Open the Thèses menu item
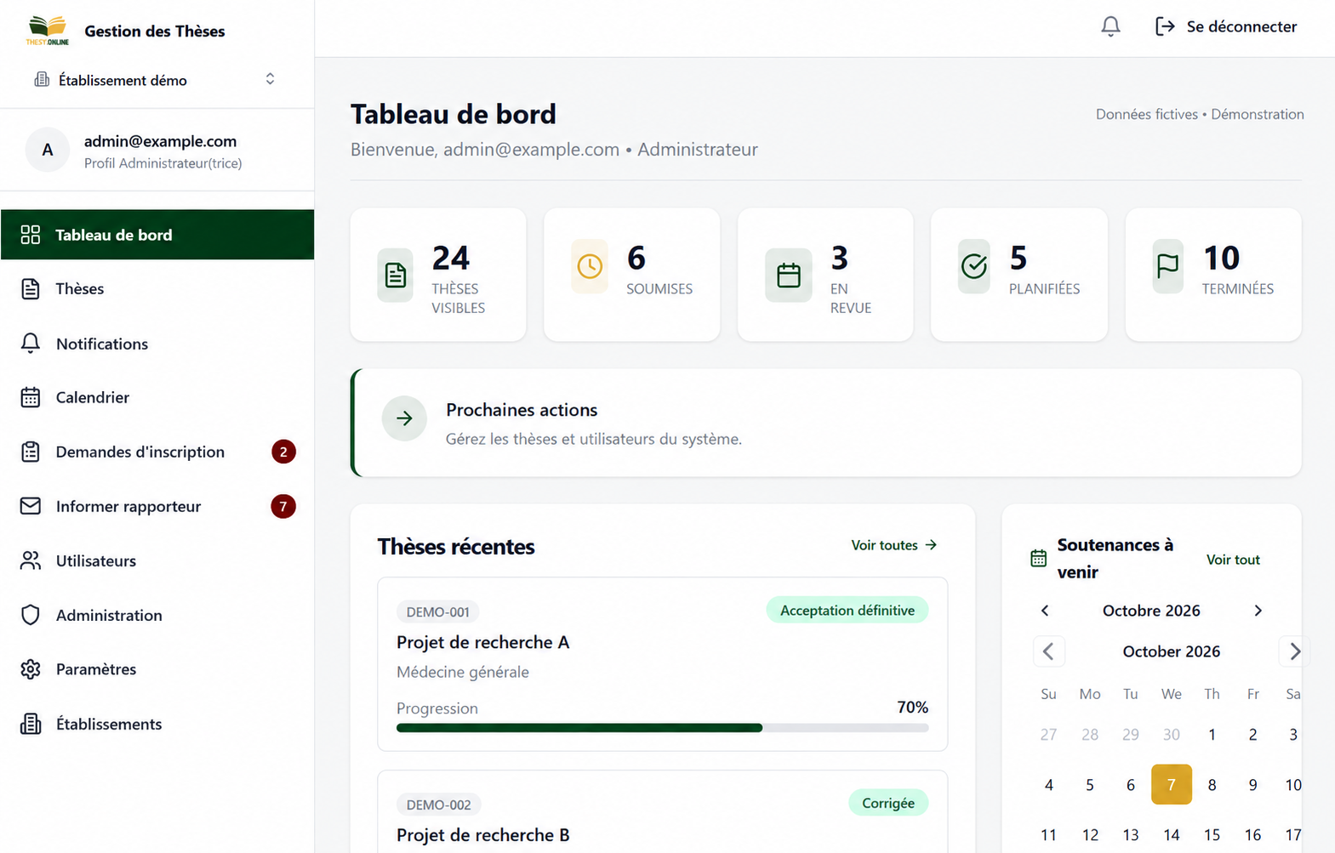 [157, 288]
